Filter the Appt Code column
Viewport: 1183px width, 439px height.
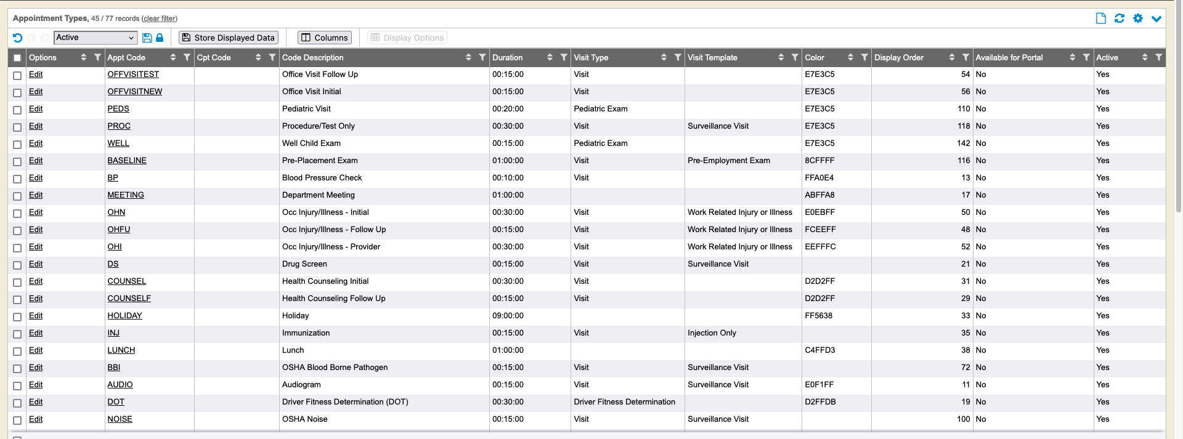pyautogui.click(x=187, y=57)
